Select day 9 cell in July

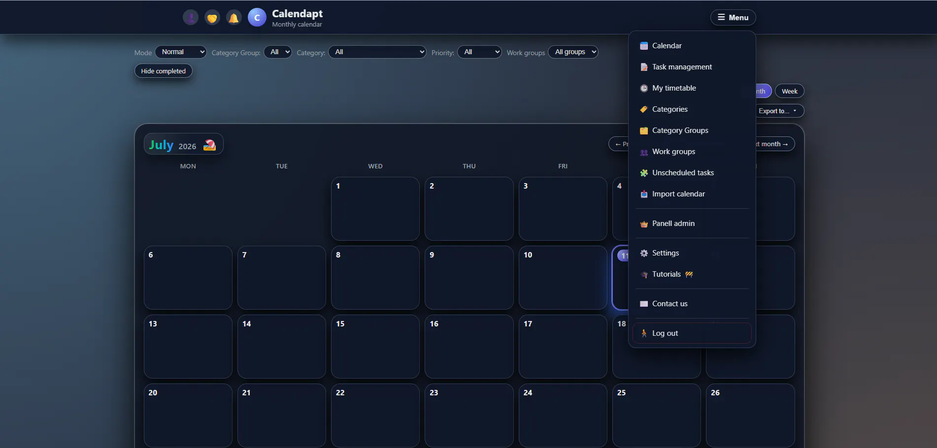coord(469,278)
